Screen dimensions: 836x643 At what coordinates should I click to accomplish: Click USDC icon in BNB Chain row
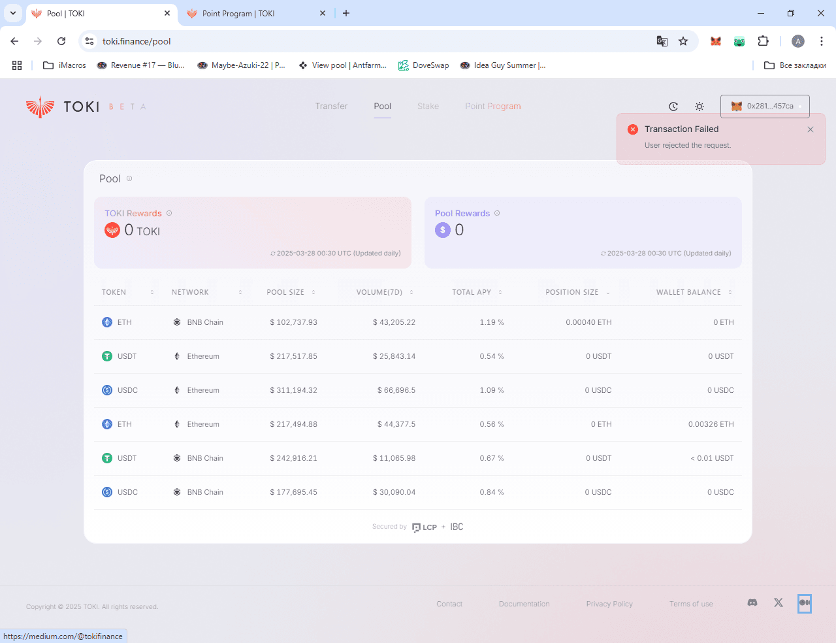point(107,492)
